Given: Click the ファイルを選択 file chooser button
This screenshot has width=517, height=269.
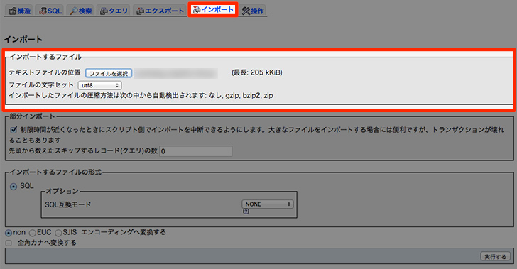Looking at the screenshot, I should pyautogui.click(x=109, y=73).
